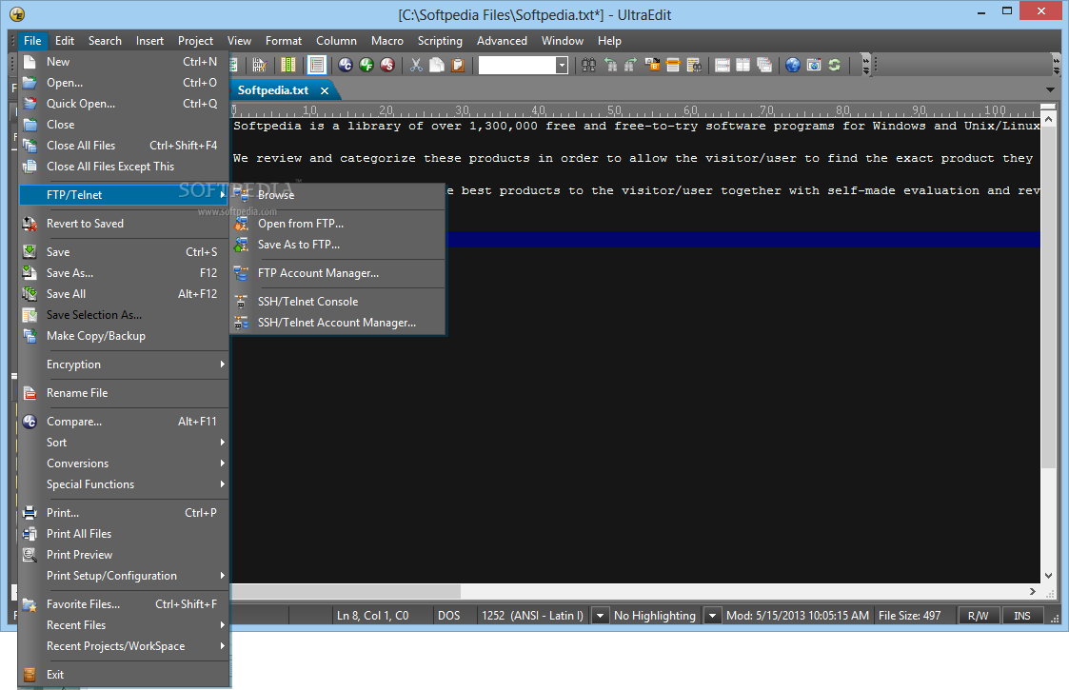Screen dimensions: 1069x690
Task: Select Rename File menu entry
Action: pyautogui.click(x=124, y=393)
